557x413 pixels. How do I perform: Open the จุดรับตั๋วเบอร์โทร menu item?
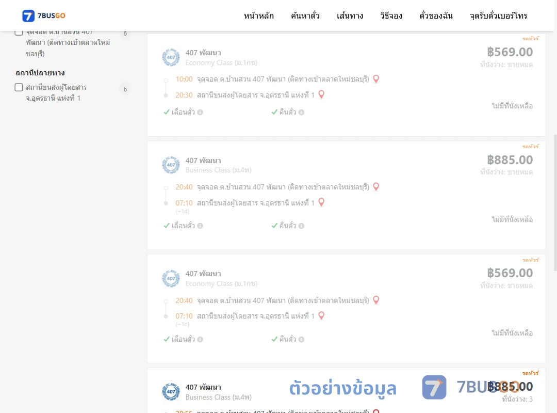click(x=498, y=15)
